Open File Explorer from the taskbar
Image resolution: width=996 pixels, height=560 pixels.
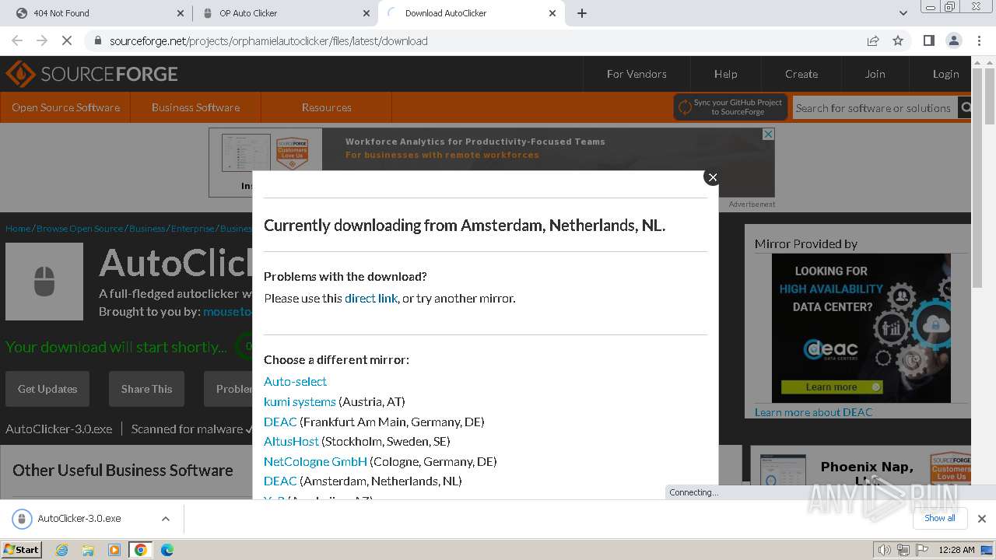tap(88, 550)
